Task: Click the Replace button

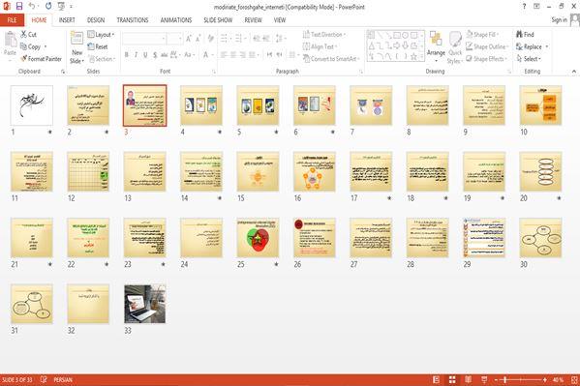Action: (x=533, y=46)
